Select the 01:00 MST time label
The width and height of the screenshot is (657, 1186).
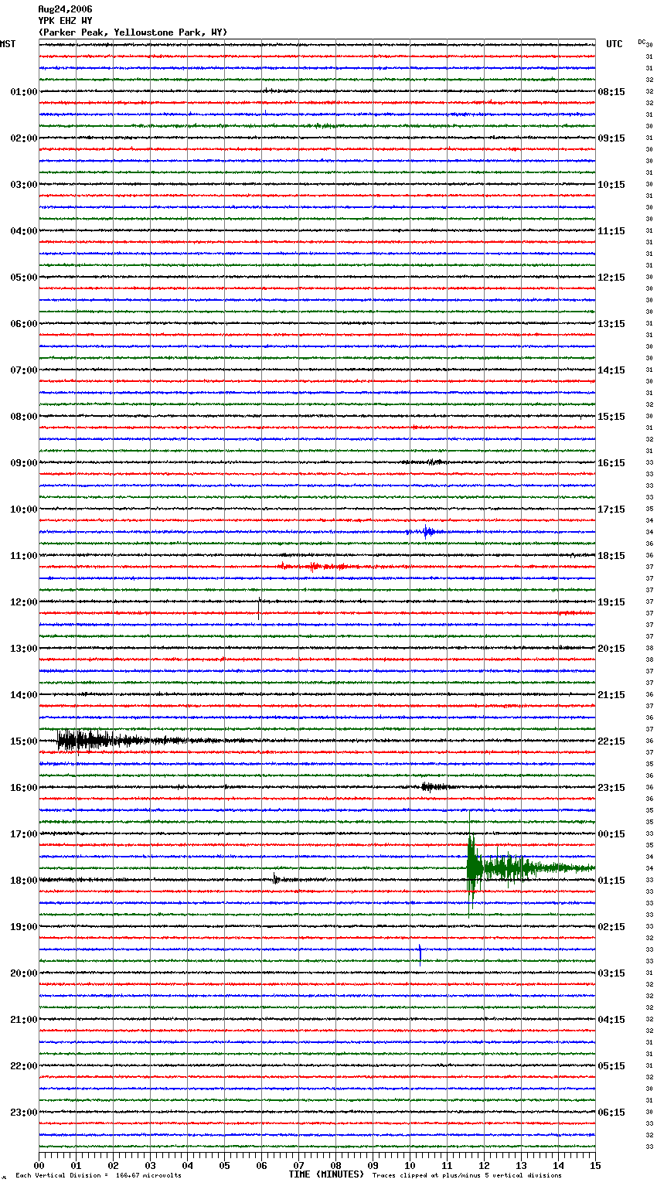[x=23, y=92]
